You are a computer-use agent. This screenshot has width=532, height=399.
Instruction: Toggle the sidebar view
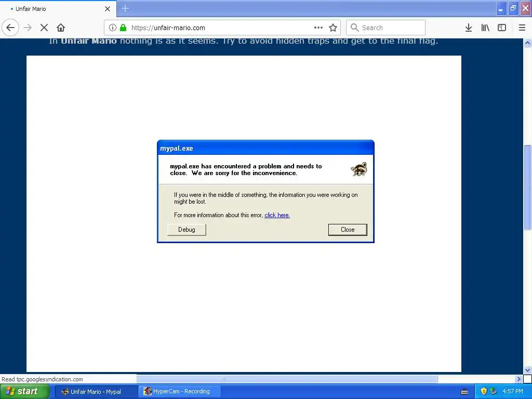coord(502,28)
